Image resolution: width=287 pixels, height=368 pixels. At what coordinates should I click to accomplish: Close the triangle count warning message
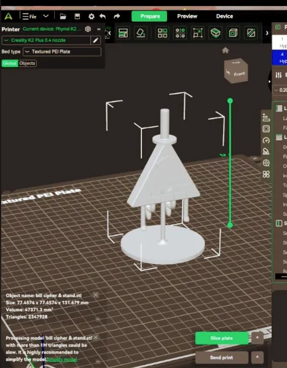click(96, 337)
